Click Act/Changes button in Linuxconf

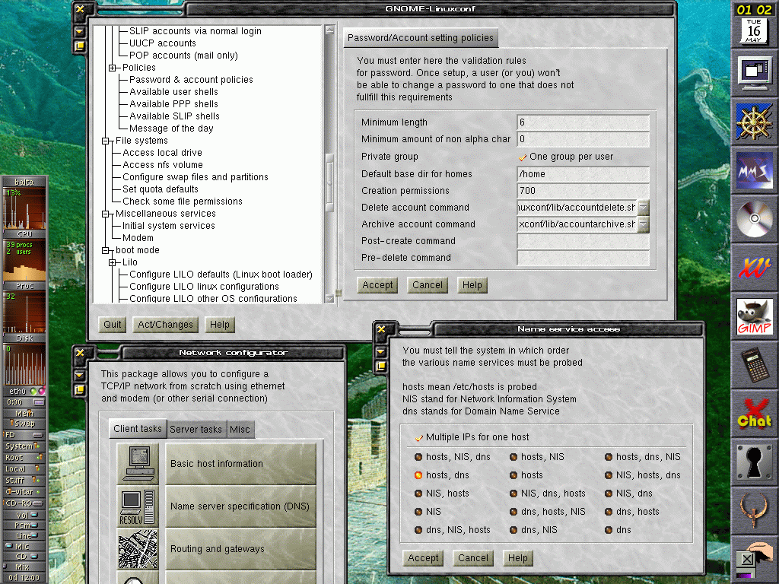165,325
